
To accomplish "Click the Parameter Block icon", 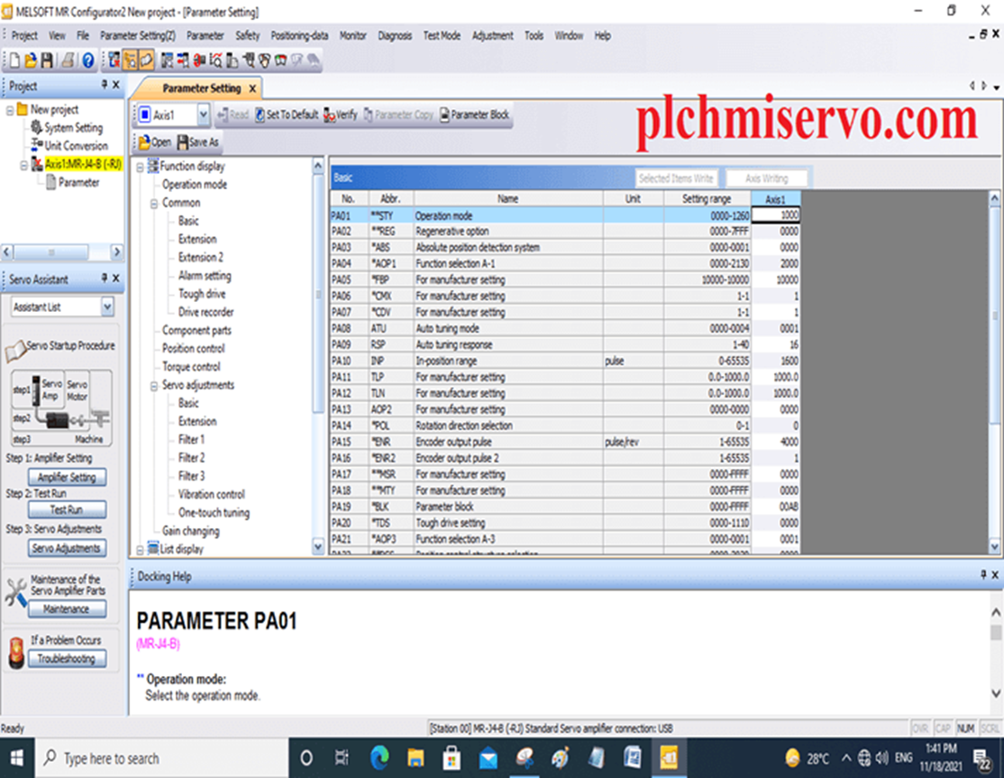I will point(444,114).
